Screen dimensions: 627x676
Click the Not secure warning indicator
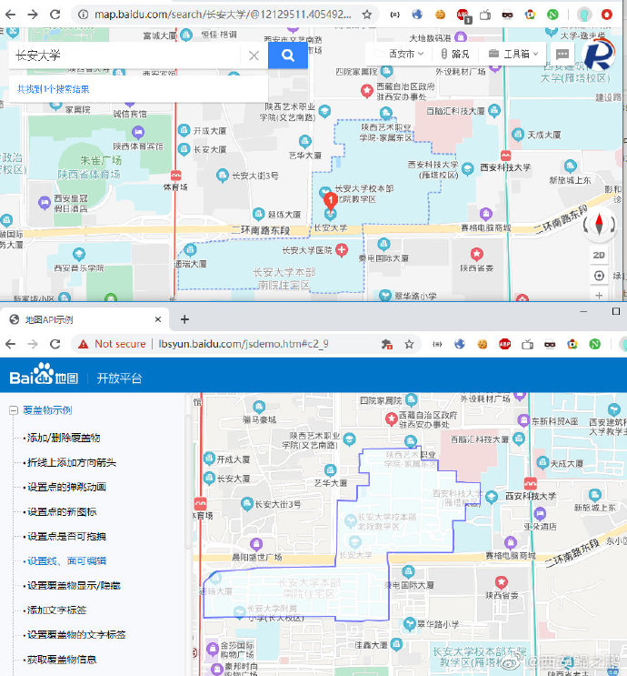click(112, 344)
